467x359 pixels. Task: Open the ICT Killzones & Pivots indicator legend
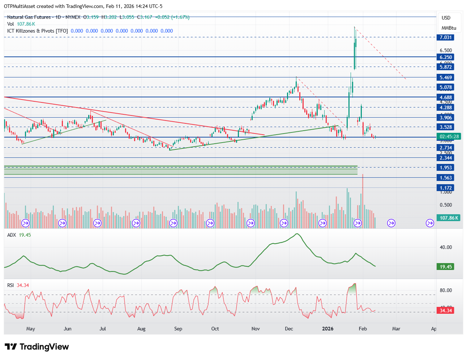click(x=38, y=31)
